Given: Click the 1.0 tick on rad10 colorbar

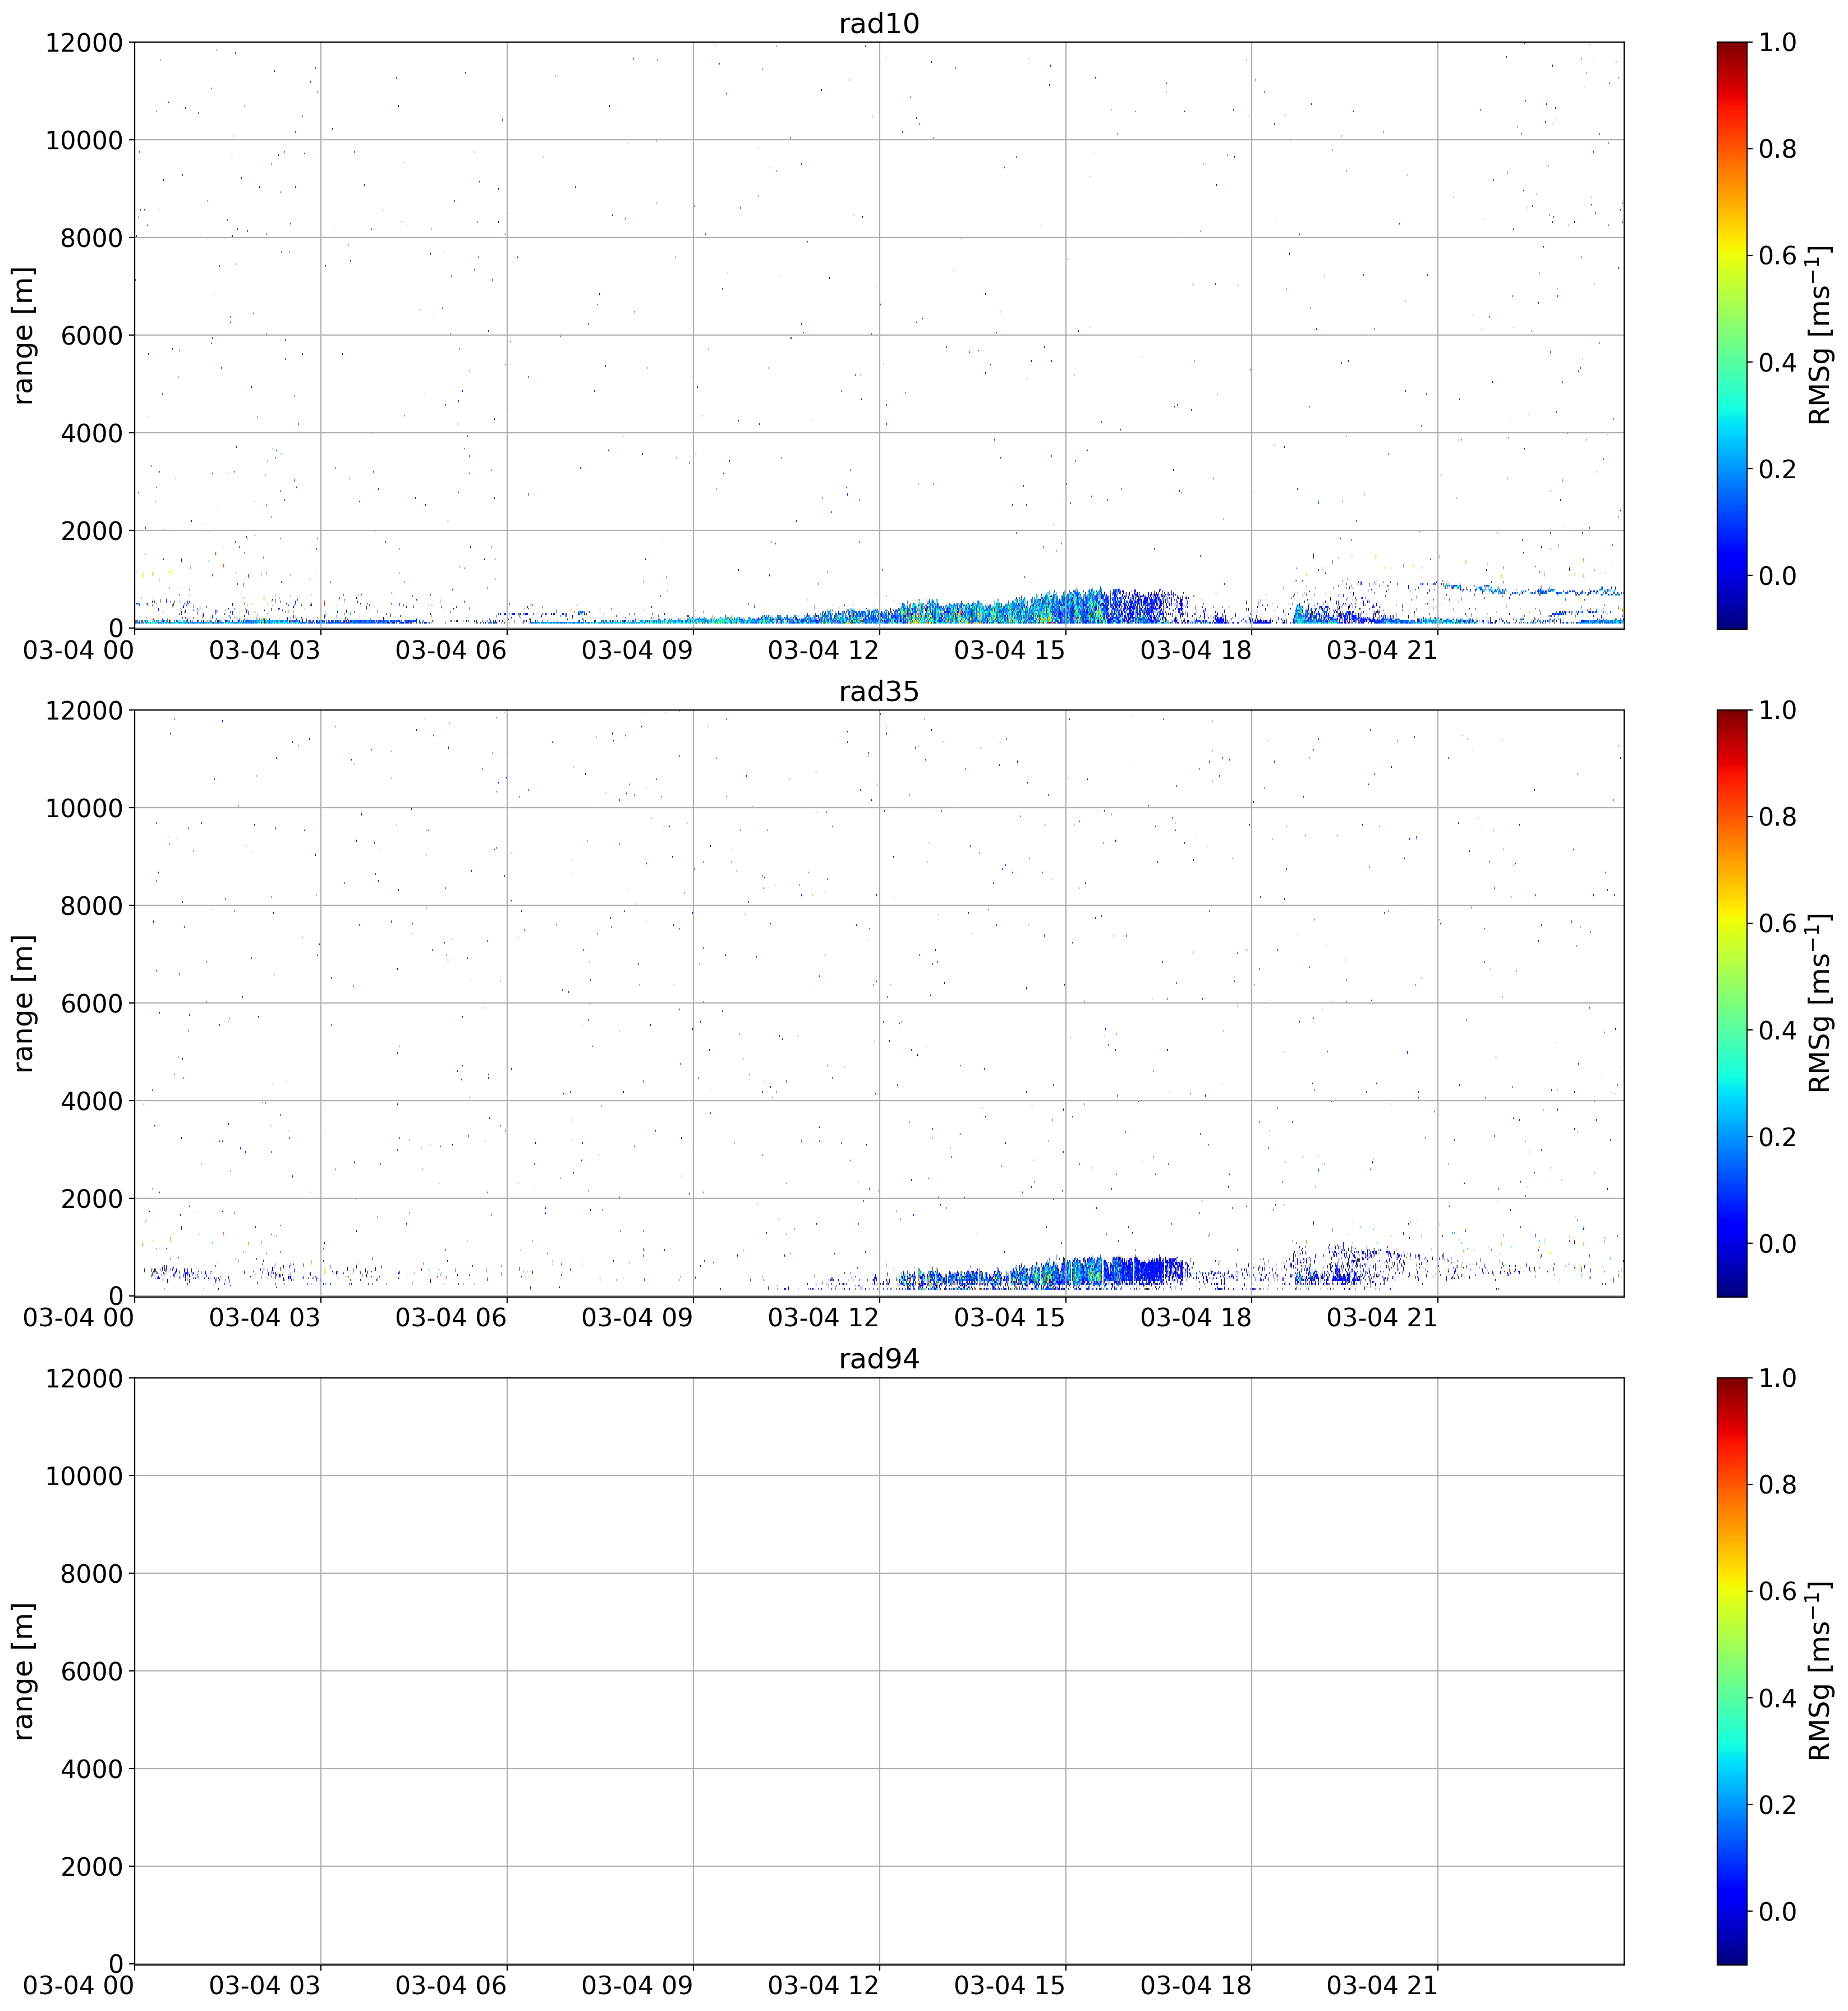Looking at the screenshot, I should pyautogui.click(x=1778, y=42).
